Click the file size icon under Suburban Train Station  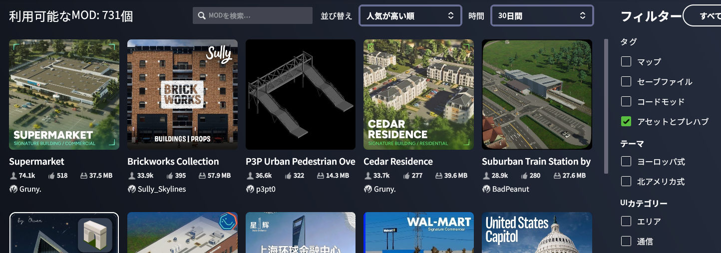click(557, 176)
